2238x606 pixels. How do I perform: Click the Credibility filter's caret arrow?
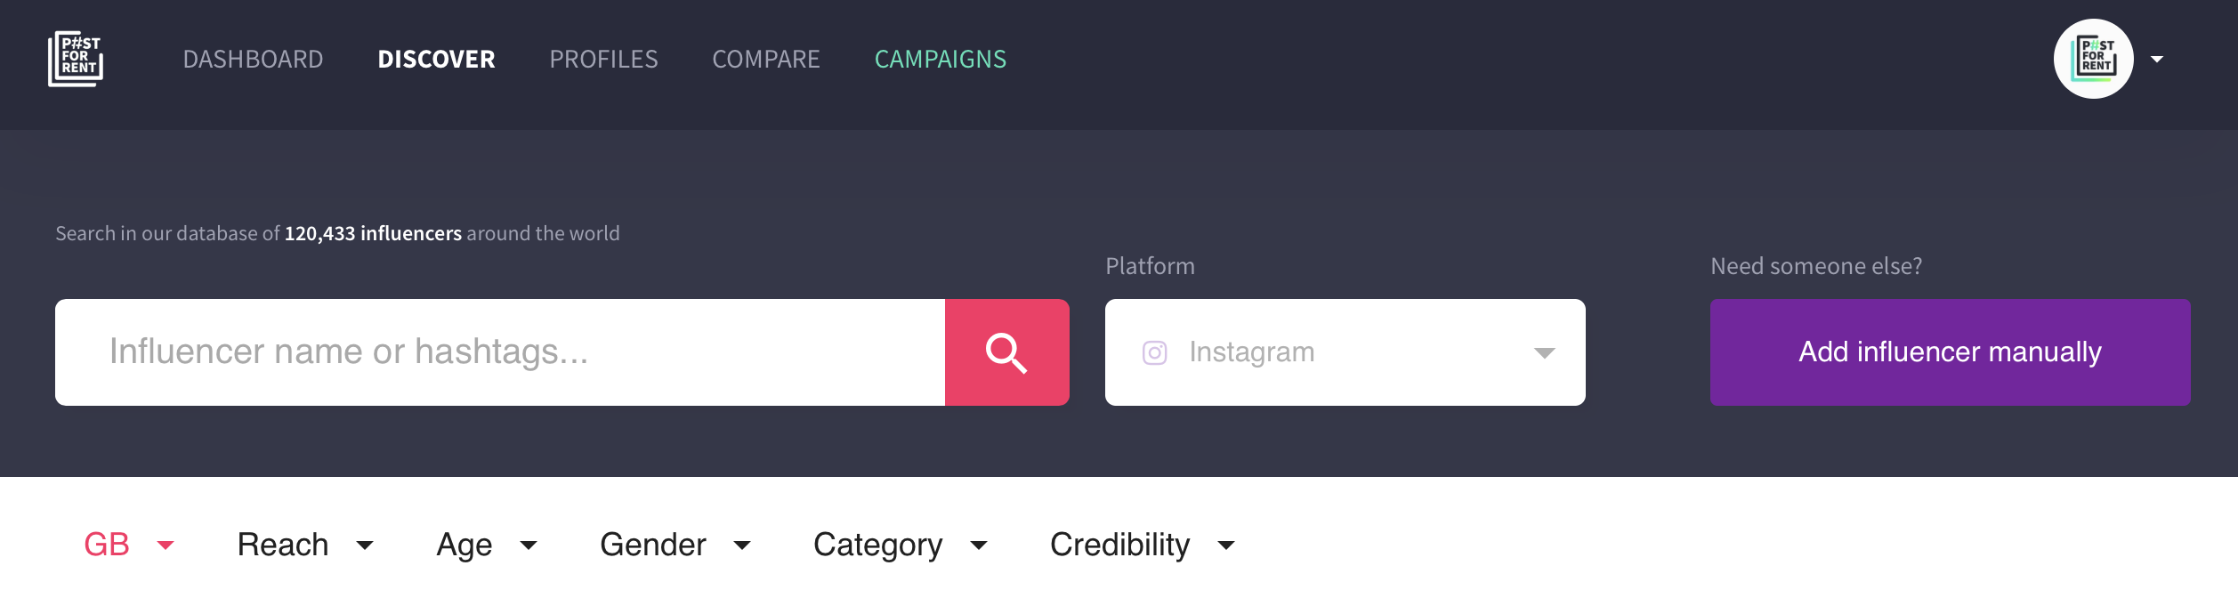[1226, 545]
